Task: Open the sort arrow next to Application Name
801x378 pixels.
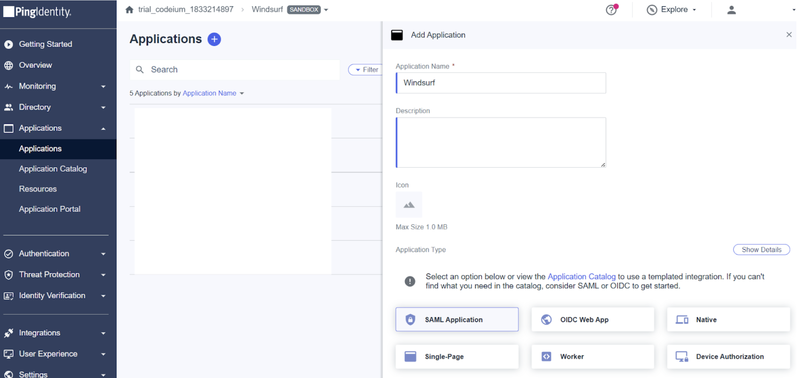Action: [242, 93]
